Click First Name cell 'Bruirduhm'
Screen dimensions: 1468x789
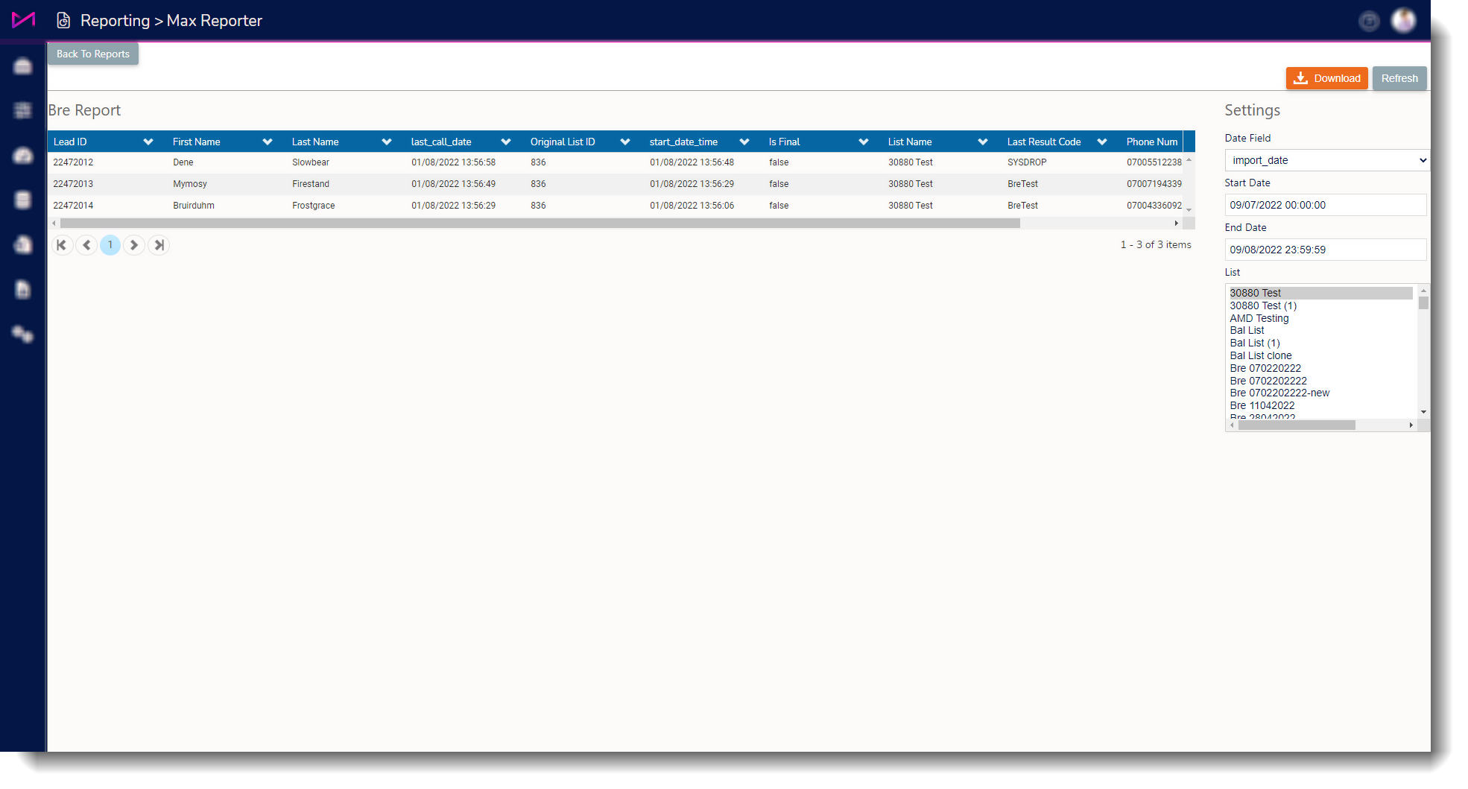point(194,206)
